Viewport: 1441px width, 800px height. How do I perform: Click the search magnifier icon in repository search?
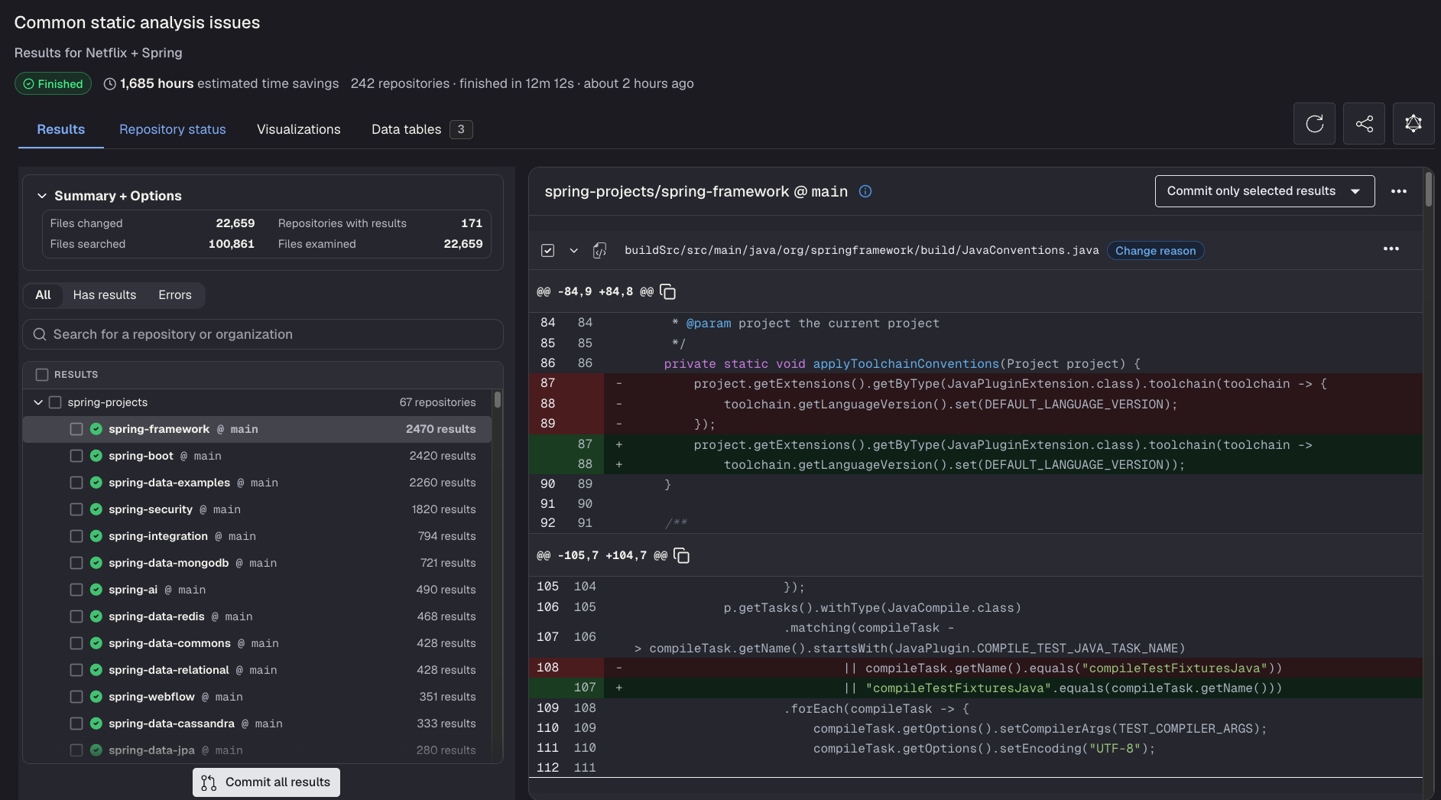coord(40,334)
